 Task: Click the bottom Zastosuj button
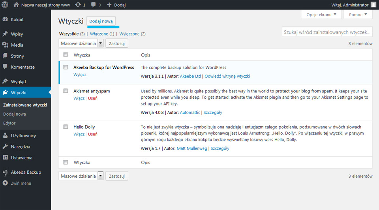pyautogui.click(x=117, y=176)
